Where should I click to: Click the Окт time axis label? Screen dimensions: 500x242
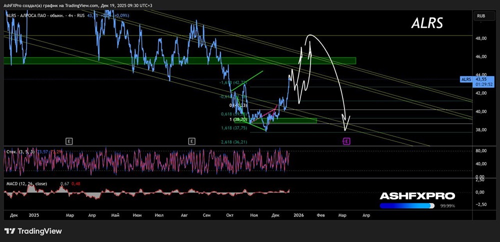coord(229,215)
